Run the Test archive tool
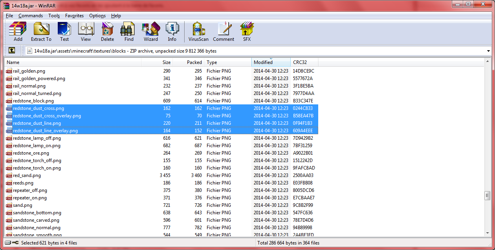495x250 pixels. point(64,32)
